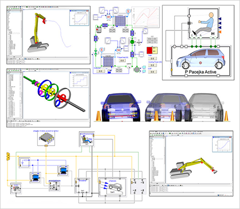
Task: Click the green expansion valve symbol
Action: coord(95,52)
